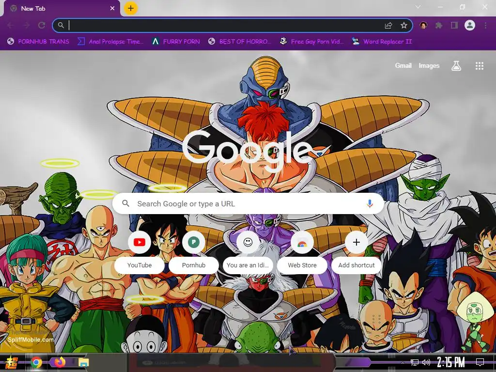Reload the current page
Viewport: 496px width, 372px height.
click(x=42, y=25)
